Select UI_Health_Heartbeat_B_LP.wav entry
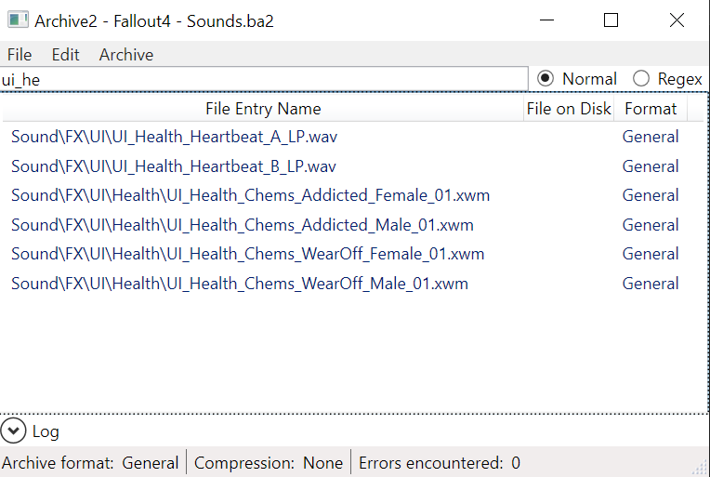The width and height of the screenshot is (710, 477). click(174, 166)
